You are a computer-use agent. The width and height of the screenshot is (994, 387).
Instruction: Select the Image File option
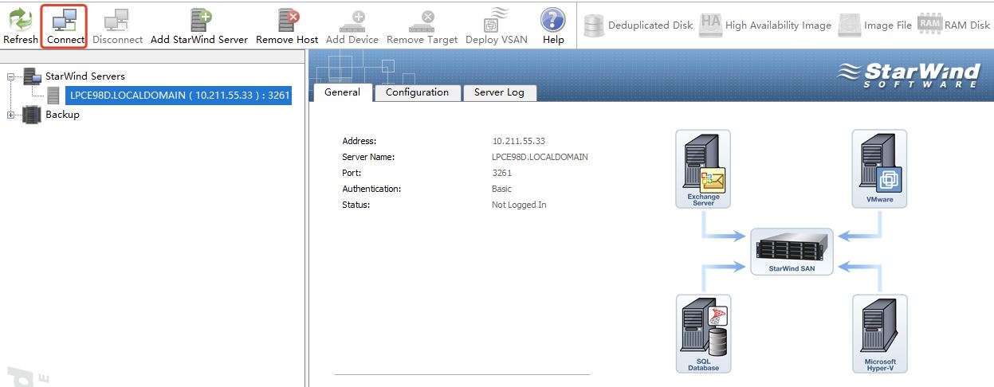pyautogui.click(x=874, y=25)
